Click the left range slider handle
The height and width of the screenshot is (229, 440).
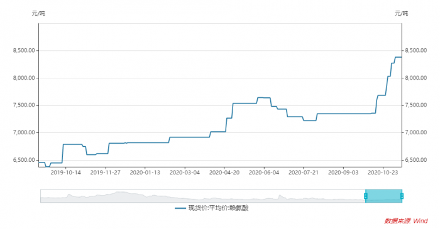(366, 196)
